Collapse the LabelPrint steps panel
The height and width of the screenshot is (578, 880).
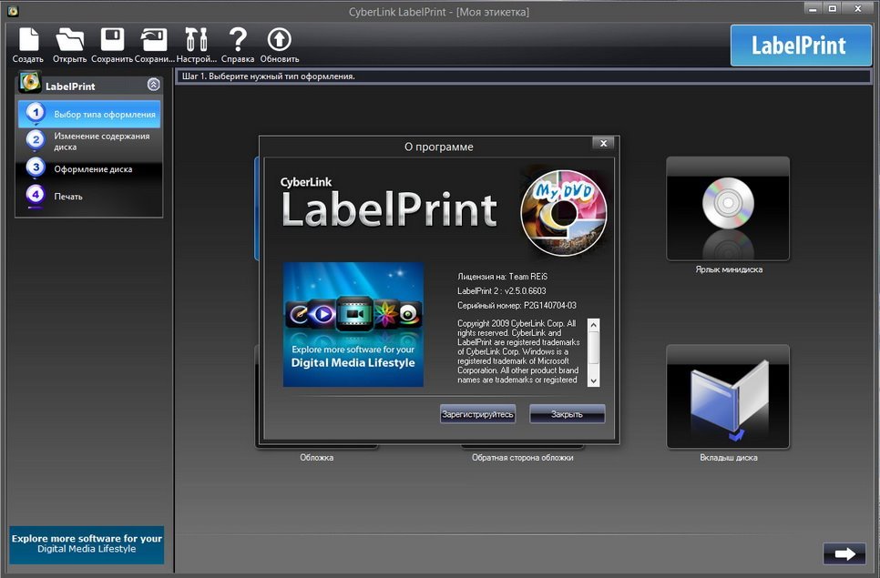pyautogui.click(x=153, y=85)
